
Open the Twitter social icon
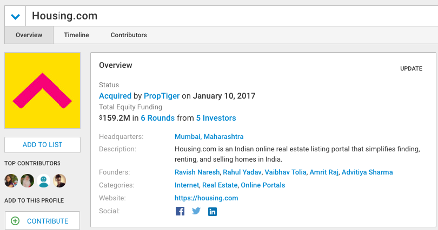click(196, 212)
